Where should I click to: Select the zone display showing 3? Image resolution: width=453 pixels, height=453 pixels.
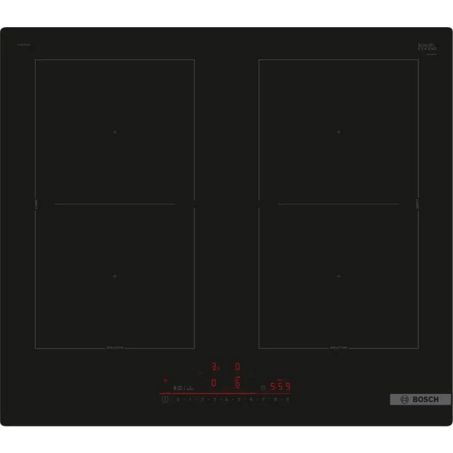coord(214,367)
